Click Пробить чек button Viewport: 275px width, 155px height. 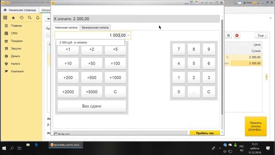[205, 133]
